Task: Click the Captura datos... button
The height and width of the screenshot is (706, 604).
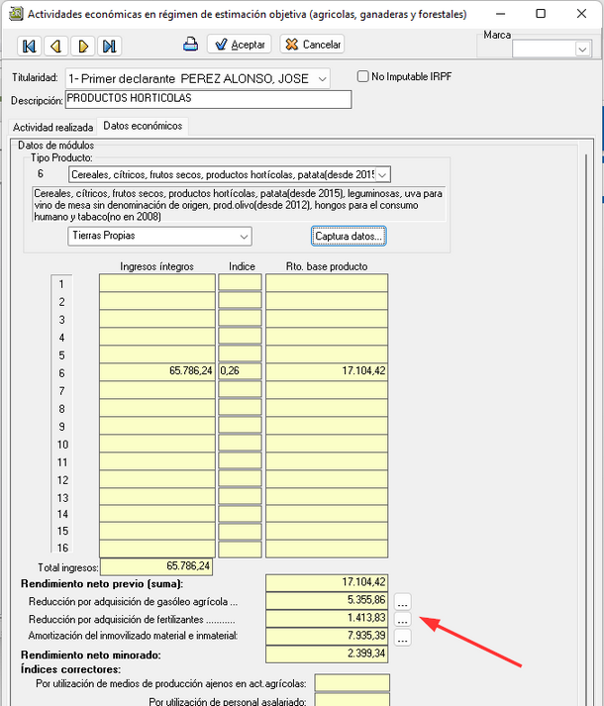Action: (349, 236)
